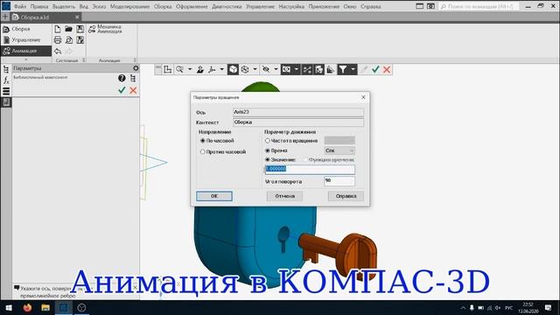Click hide objects crossed-eye icon
560x315 pixels.
coord(266,69)
